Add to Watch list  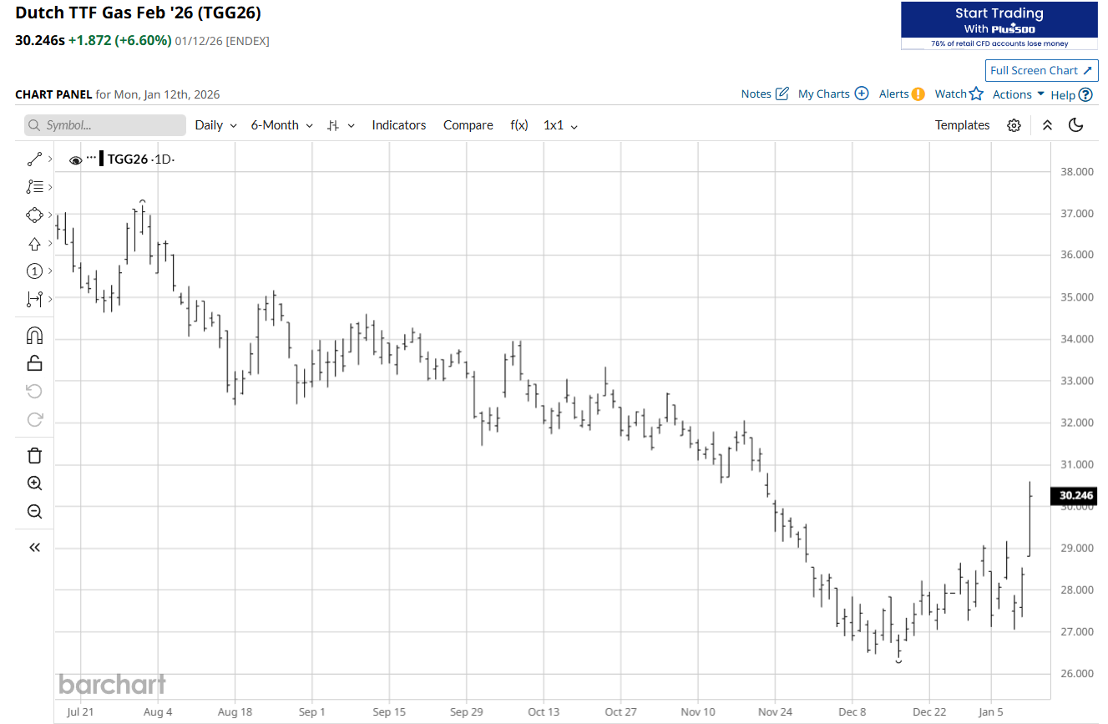(x=959, y=94)
